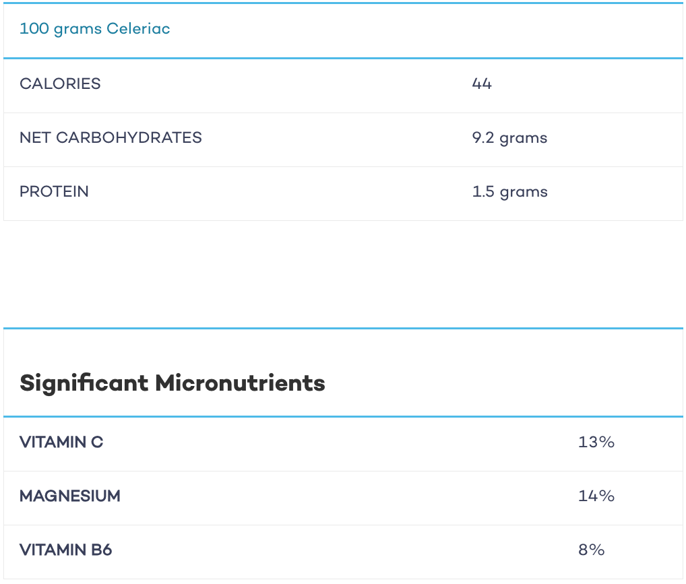686x584 pixels.
Task: Click the 13% Vitamin C value
Action: pos(596,442)
